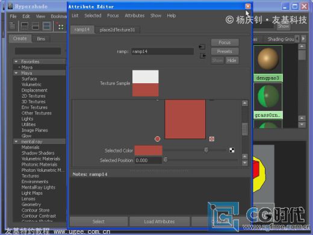Select MentalRay Lights in Create list
This screenshot has width=313, height=235.
point(38,187)
